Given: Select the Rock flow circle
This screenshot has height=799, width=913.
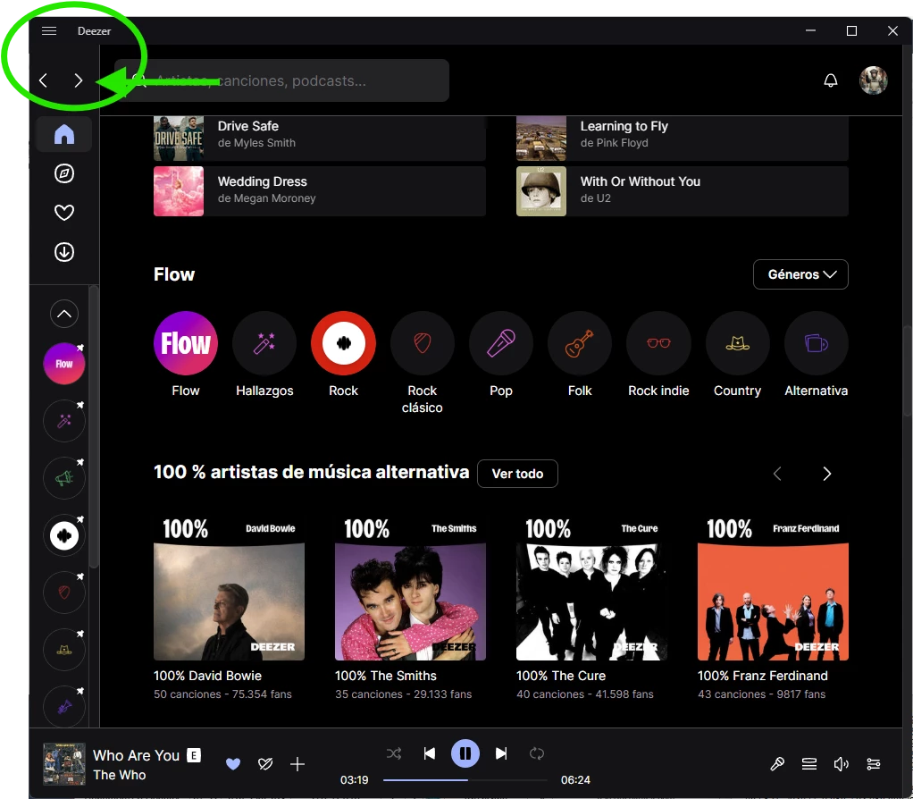Looking at the screenshot, I should pos(344,343).
